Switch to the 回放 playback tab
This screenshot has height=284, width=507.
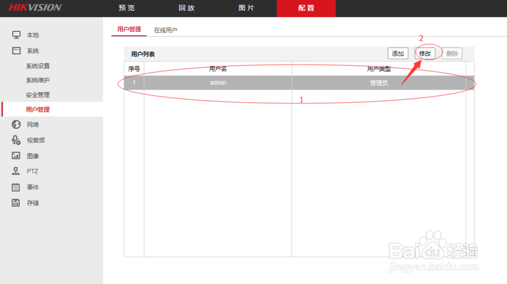pos(187,8)
